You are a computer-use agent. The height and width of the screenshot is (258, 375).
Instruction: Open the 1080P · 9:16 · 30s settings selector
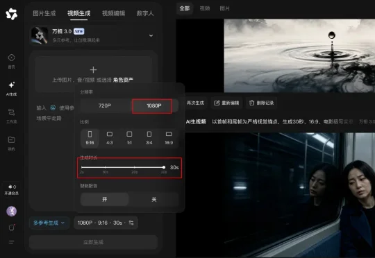point(106,223)
